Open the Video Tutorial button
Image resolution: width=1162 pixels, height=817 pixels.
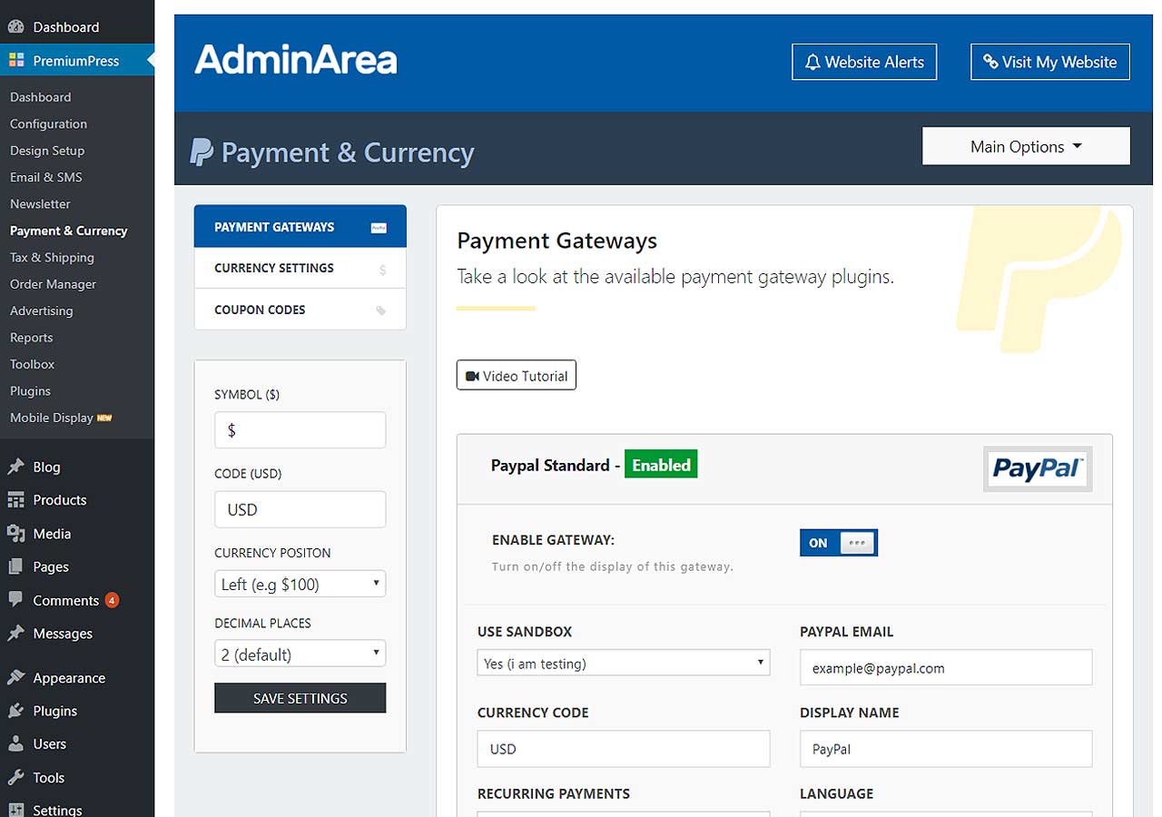point(516,376)
